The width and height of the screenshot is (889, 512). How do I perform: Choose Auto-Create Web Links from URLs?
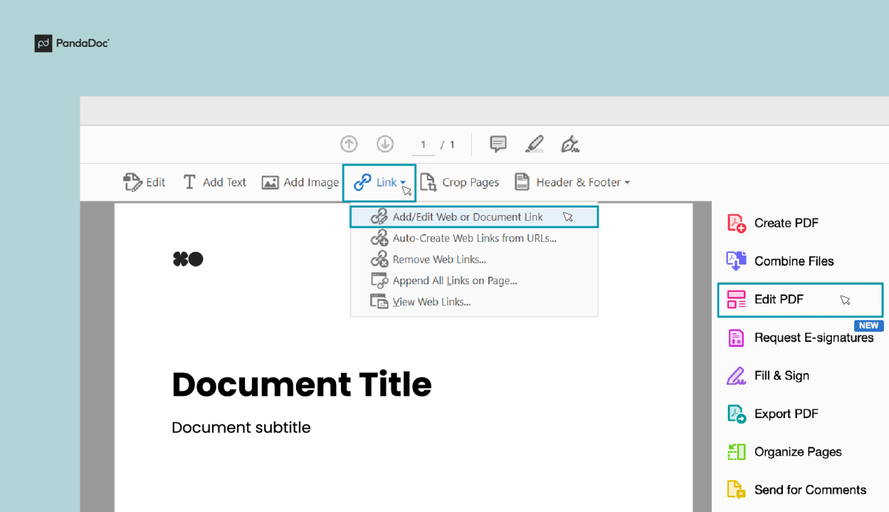click(x=474, y=239)
